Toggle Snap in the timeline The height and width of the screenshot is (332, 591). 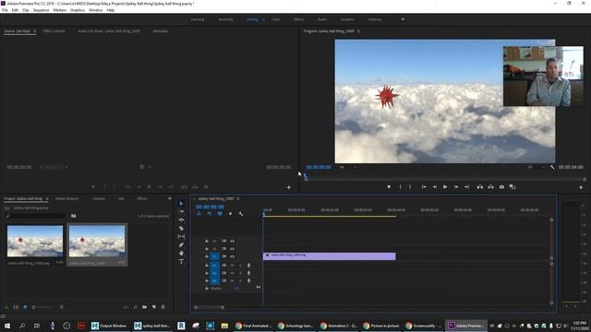pos(210,214)
